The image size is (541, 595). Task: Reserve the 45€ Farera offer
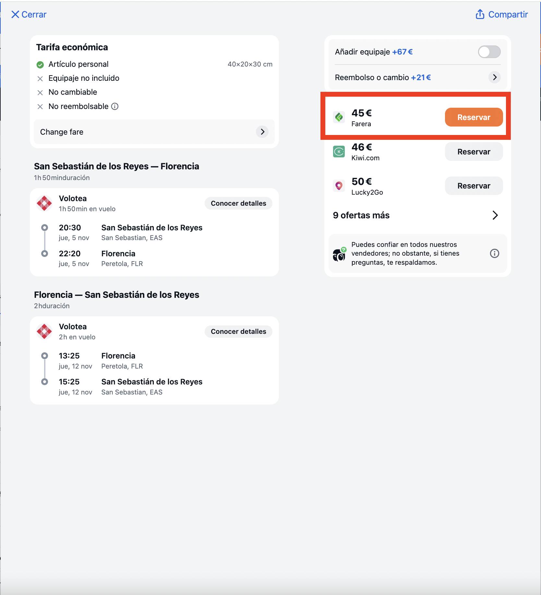(x=474, y=117)
